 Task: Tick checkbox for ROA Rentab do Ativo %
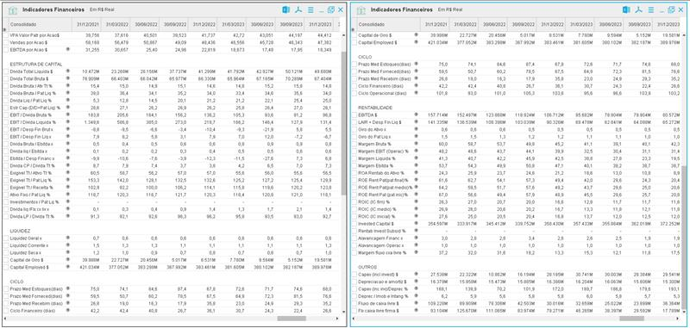[x=354, y=172]
